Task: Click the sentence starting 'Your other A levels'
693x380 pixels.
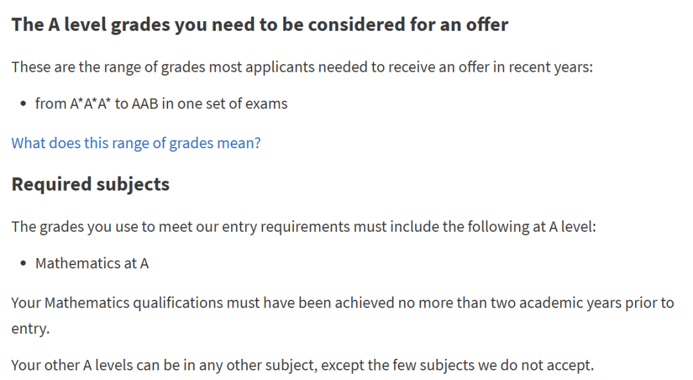Action: [302, 365]
